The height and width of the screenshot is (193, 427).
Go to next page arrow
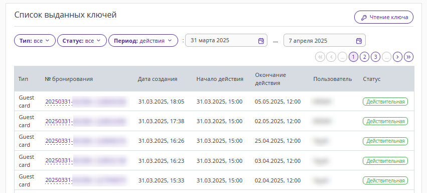pyautogui.click(x=397, y=57)
